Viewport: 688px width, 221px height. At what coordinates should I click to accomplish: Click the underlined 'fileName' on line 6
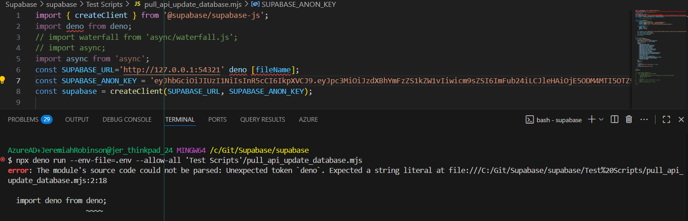273,70
